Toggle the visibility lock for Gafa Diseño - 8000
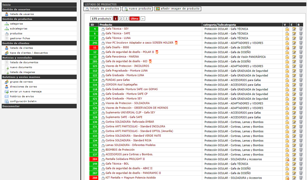 click(287, 48)
